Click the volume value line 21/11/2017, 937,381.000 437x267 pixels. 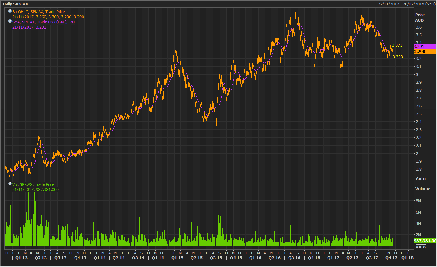click(36, 190)
